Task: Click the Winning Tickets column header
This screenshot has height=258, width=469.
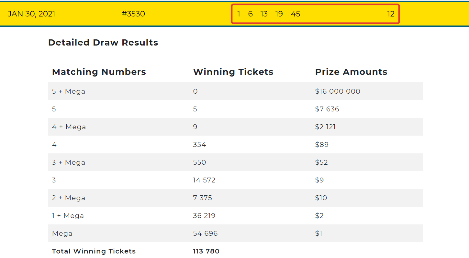Action: point(233,72)
